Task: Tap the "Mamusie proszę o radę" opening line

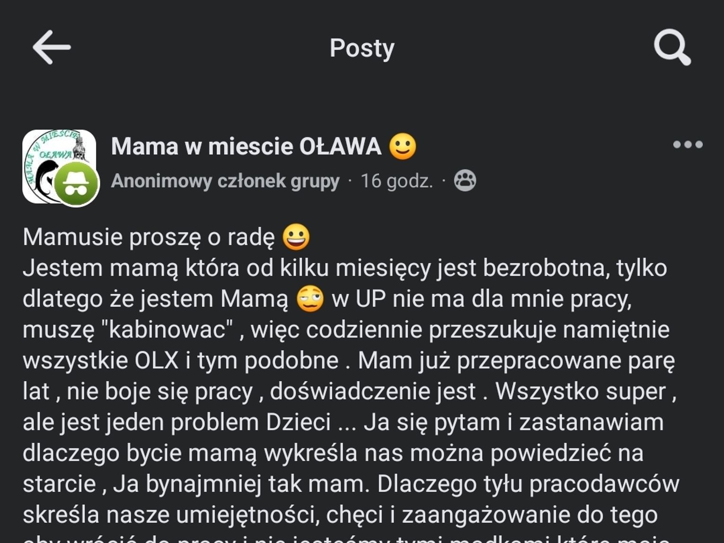Action: (x=149, y=237)
